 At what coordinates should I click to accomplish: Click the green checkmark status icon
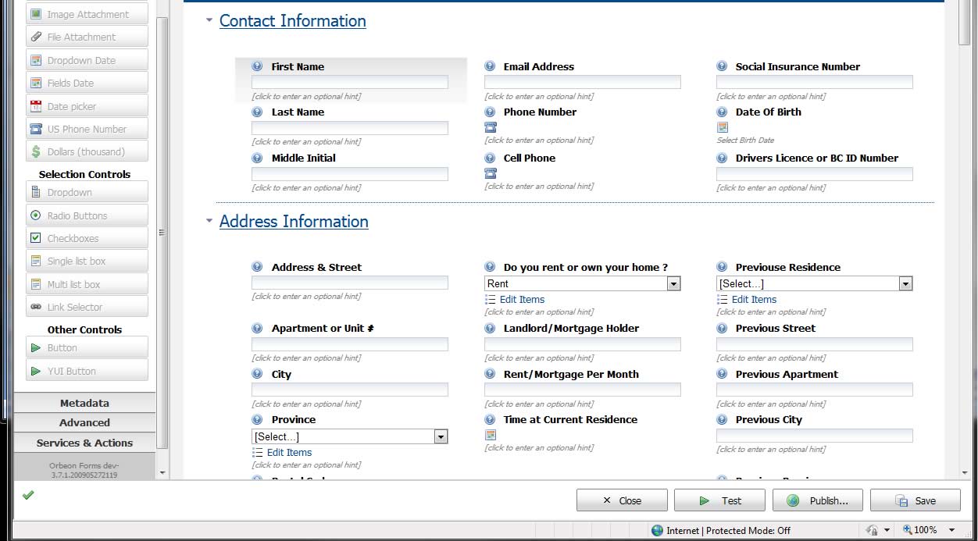pos(28,495)
